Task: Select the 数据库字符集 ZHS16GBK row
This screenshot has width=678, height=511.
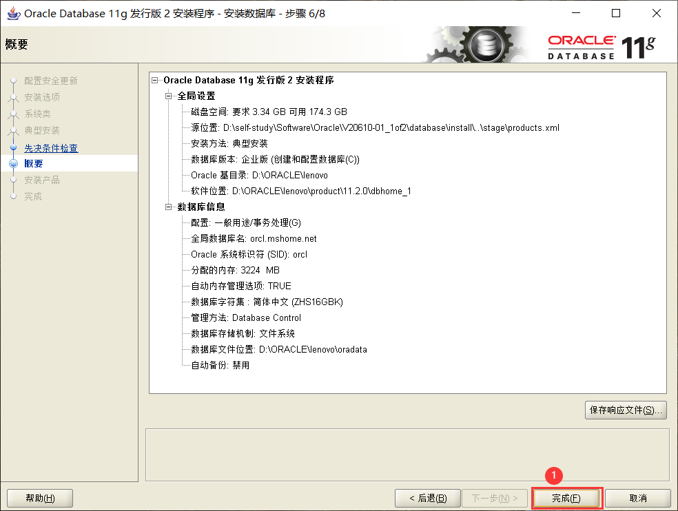Action: [x=267, y=302]
